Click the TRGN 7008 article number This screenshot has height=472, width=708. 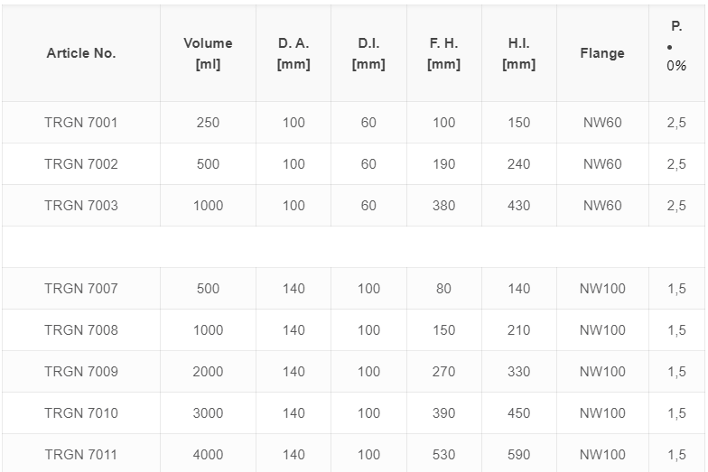81,330
